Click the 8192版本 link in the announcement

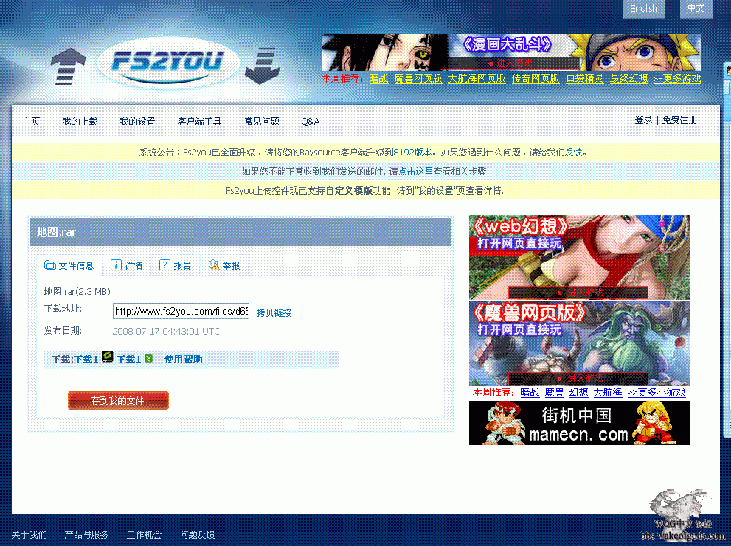click(x=412, y=153)
